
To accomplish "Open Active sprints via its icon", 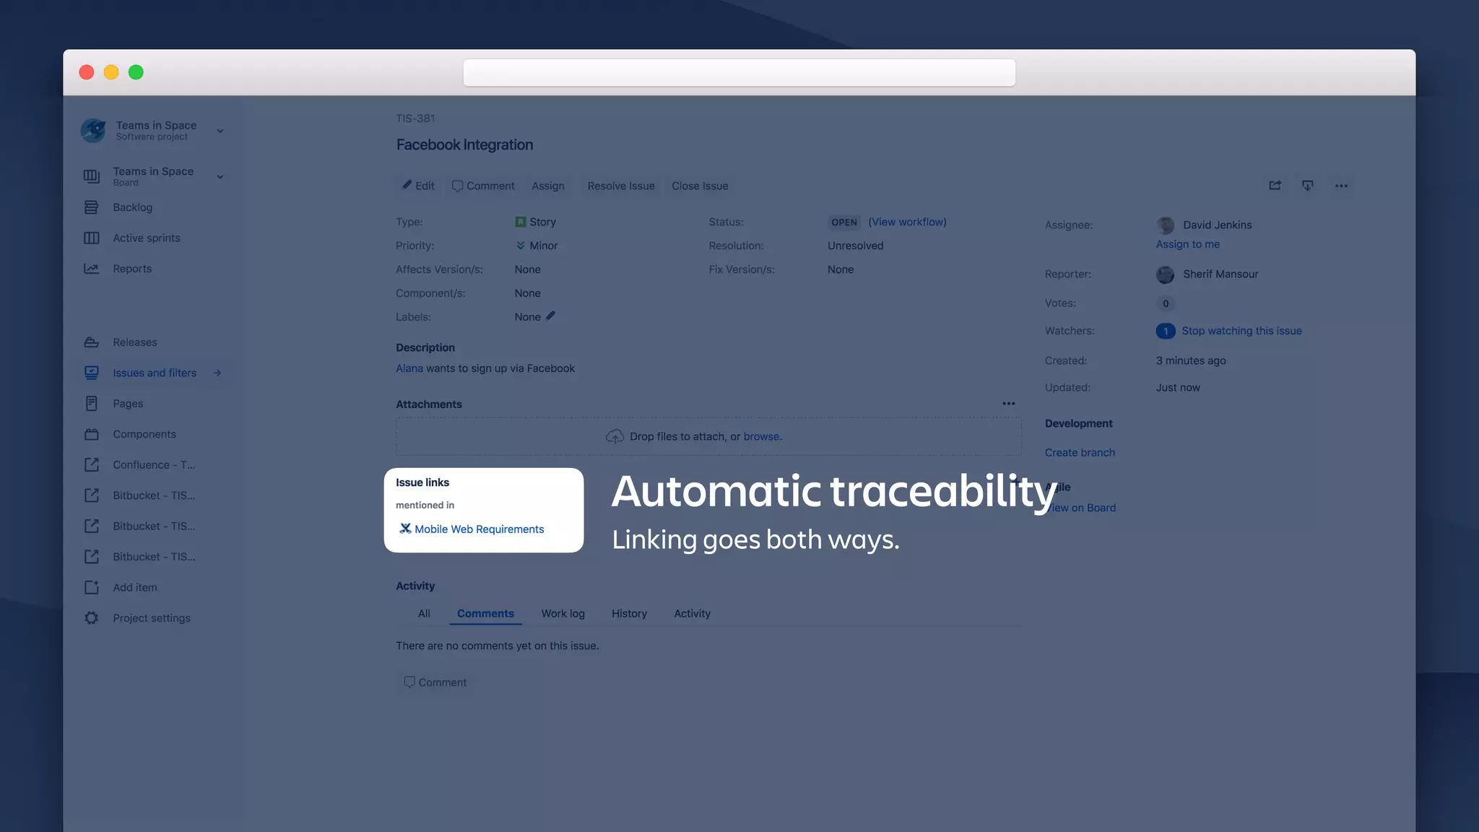I will pos(91,238).
